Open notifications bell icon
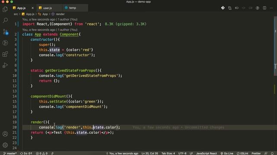Screen dimensions: 277x155 (272, 153)
